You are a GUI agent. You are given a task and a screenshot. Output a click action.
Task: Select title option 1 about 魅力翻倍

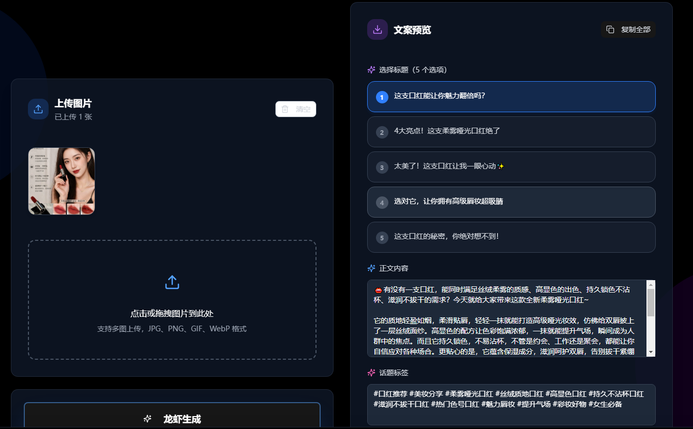pos(511,97)
